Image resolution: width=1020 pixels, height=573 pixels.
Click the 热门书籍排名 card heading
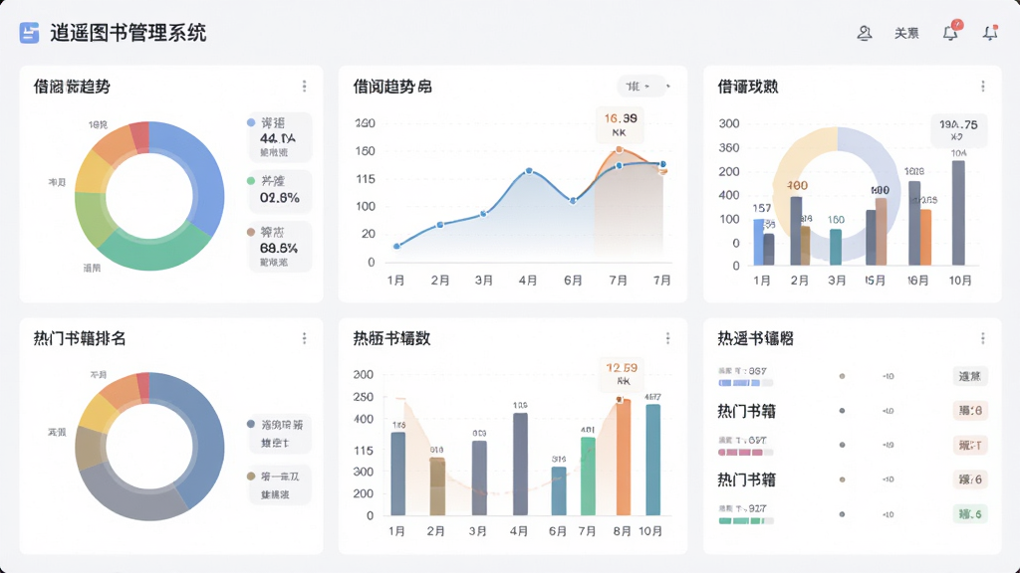click(80, 338)
